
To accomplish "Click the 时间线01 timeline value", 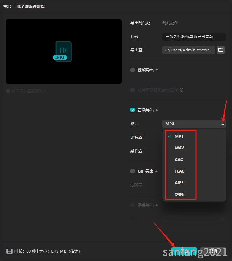I will click(170, 23).
